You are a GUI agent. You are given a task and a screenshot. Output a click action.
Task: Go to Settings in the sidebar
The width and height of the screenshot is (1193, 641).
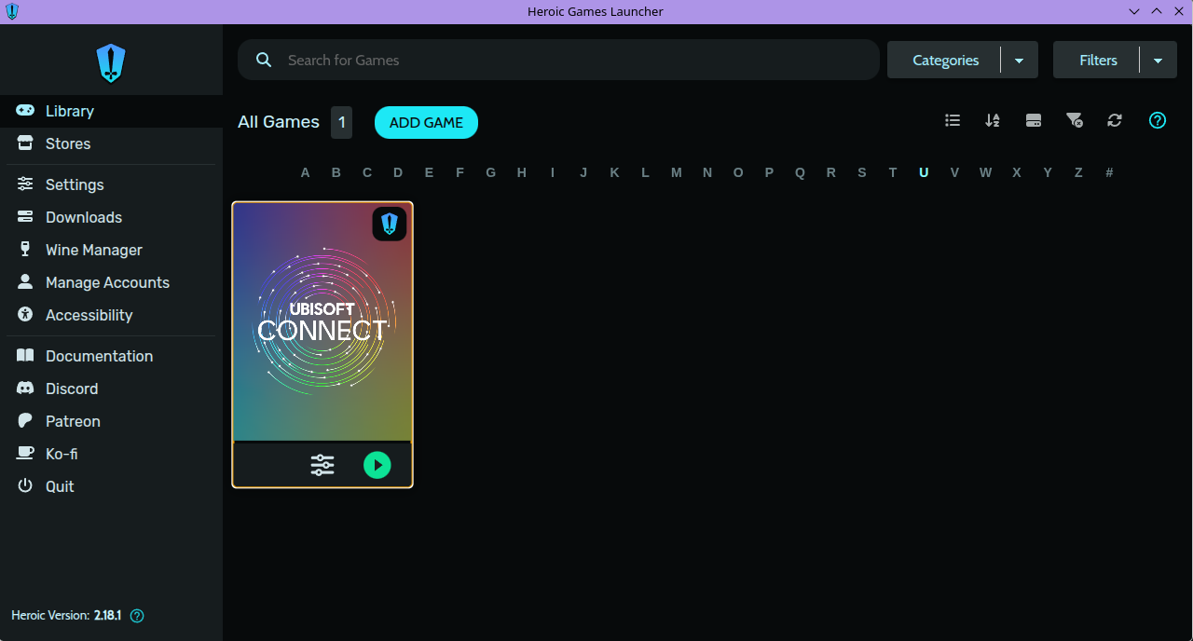click(x=111, y=184)
